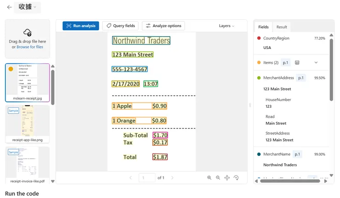340x198 pixels.
Task: Click the upload cloud icon
Action: pyautogui.click(x=28, y=33)
